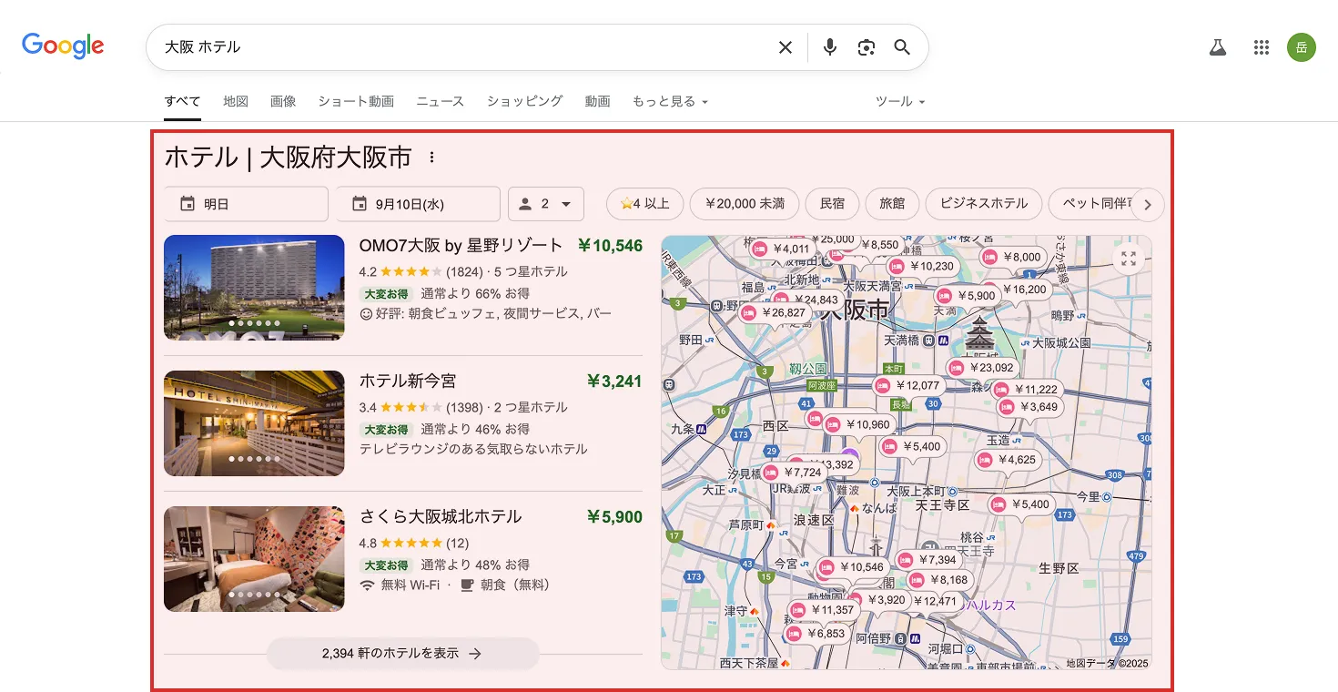1338x692 pixels.
Task: Click the ¥10,960 map pin
Action: (x=858, y=424)
